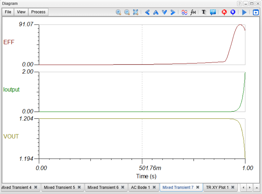Viewport: 262px width, 194px height.
Task: Enable blue cursor B
Action: tap(233, 12)
